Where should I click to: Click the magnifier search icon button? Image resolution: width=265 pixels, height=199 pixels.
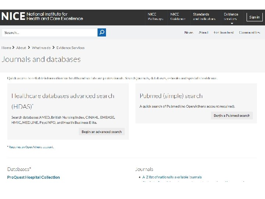pyautogui.click(x=102, y=32)
